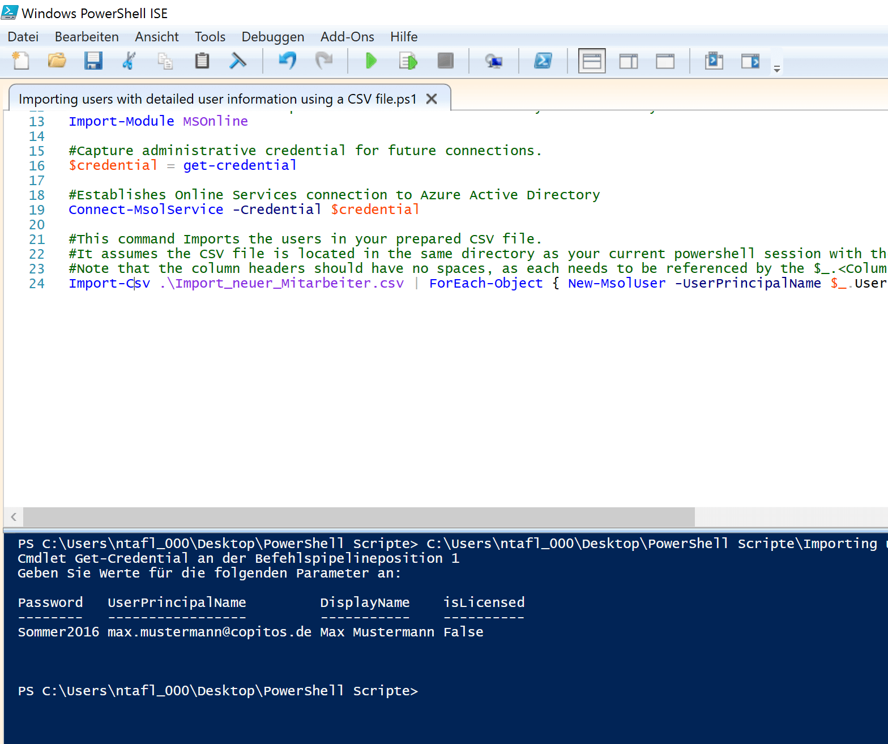Open the Add-Ons menu
The width and height of the screenshot is (888, 744).
click(x=347, y=37)
